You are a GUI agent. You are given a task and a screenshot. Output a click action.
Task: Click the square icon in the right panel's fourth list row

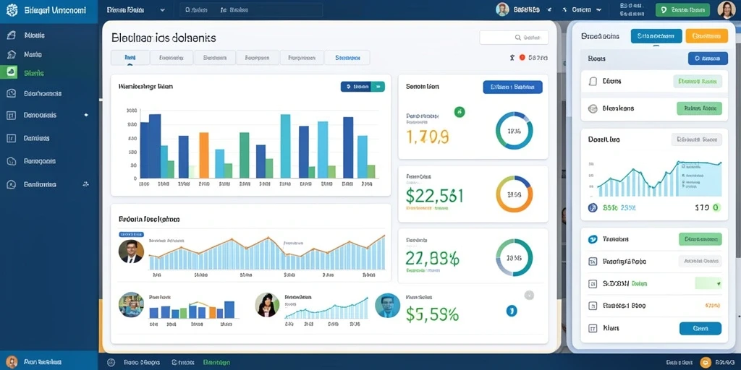pyautogui.click(x=593, y=306)
